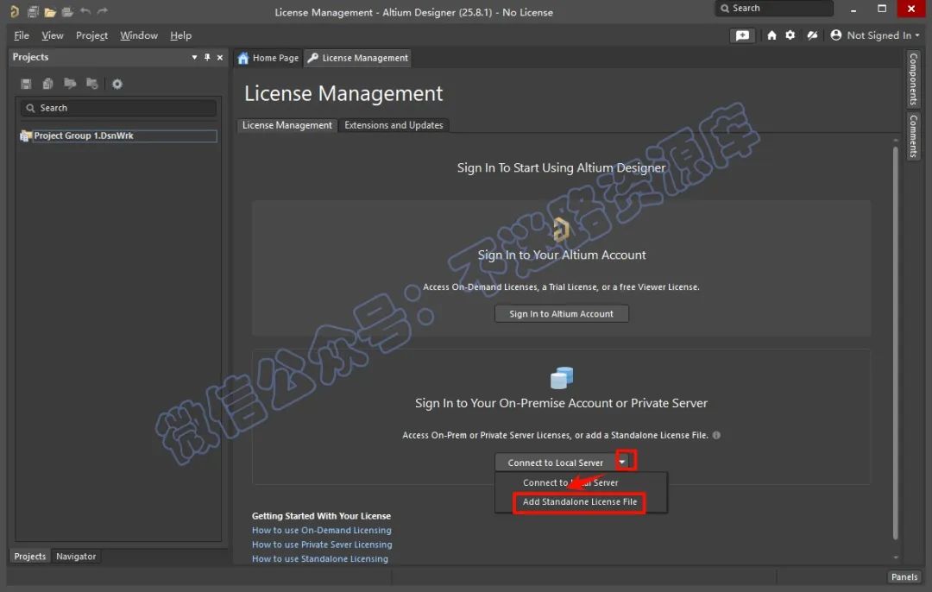The height and width of the screenshot is (592, 932).
Task: Open the Window menu
Action: tap(139, 35)
